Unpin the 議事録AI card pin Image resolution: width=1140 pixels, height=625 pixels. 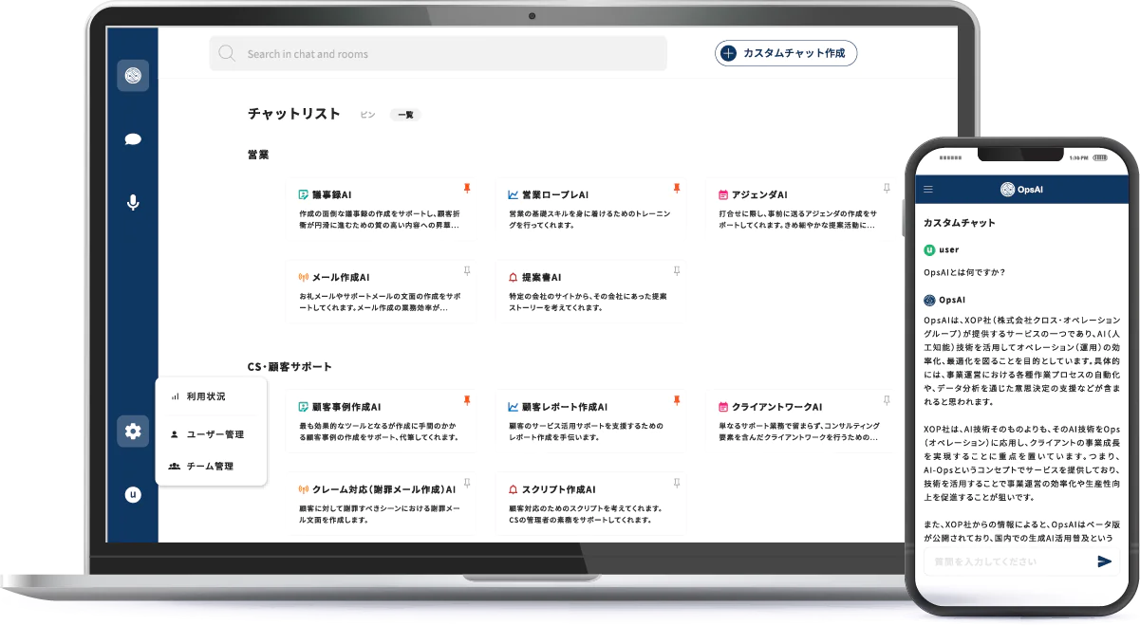pyautogui.click(x=467, y=189)
